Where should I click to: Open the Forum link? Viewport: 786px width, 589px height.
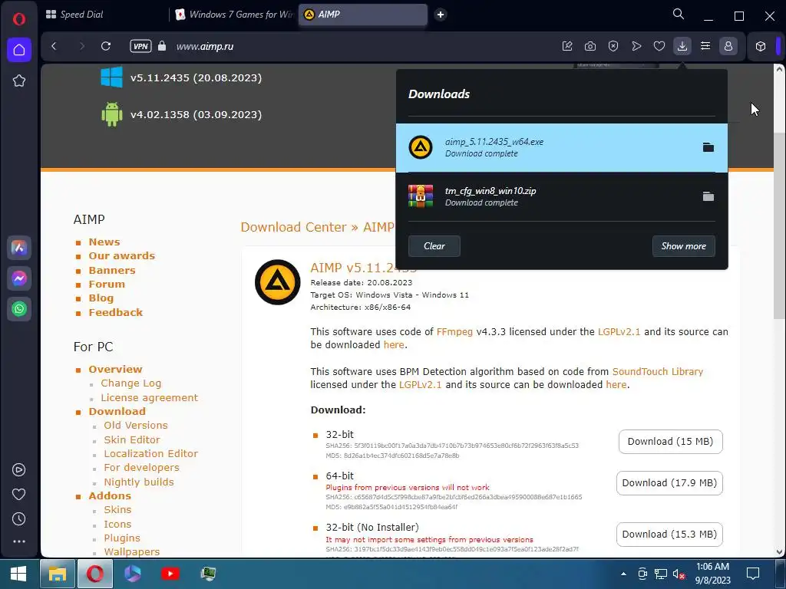click(x=107, y=285)
